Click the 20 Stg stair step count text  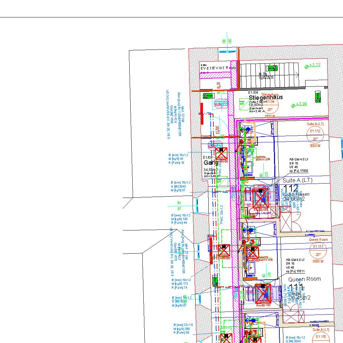(x=262, y=74)
